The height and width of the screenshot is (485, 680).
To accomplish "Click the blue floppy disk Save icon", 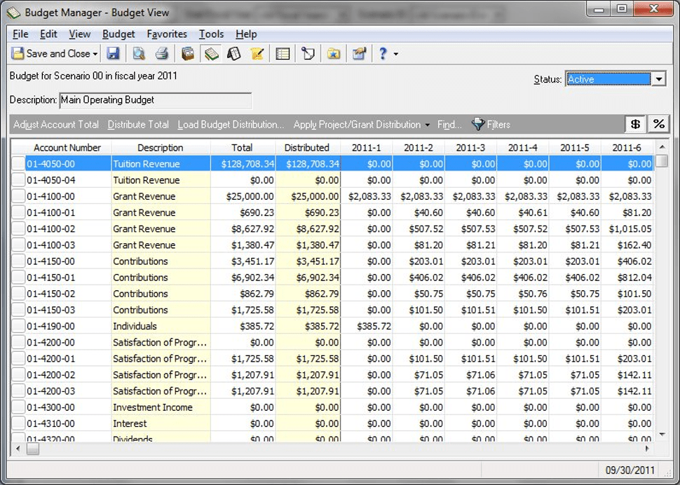I will pyautogui.click(x=113, y=54).
